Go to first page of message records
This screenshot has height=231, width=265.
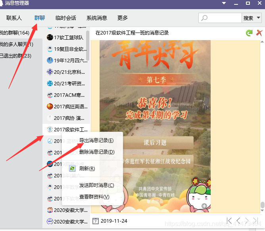(x=229, y=220)
